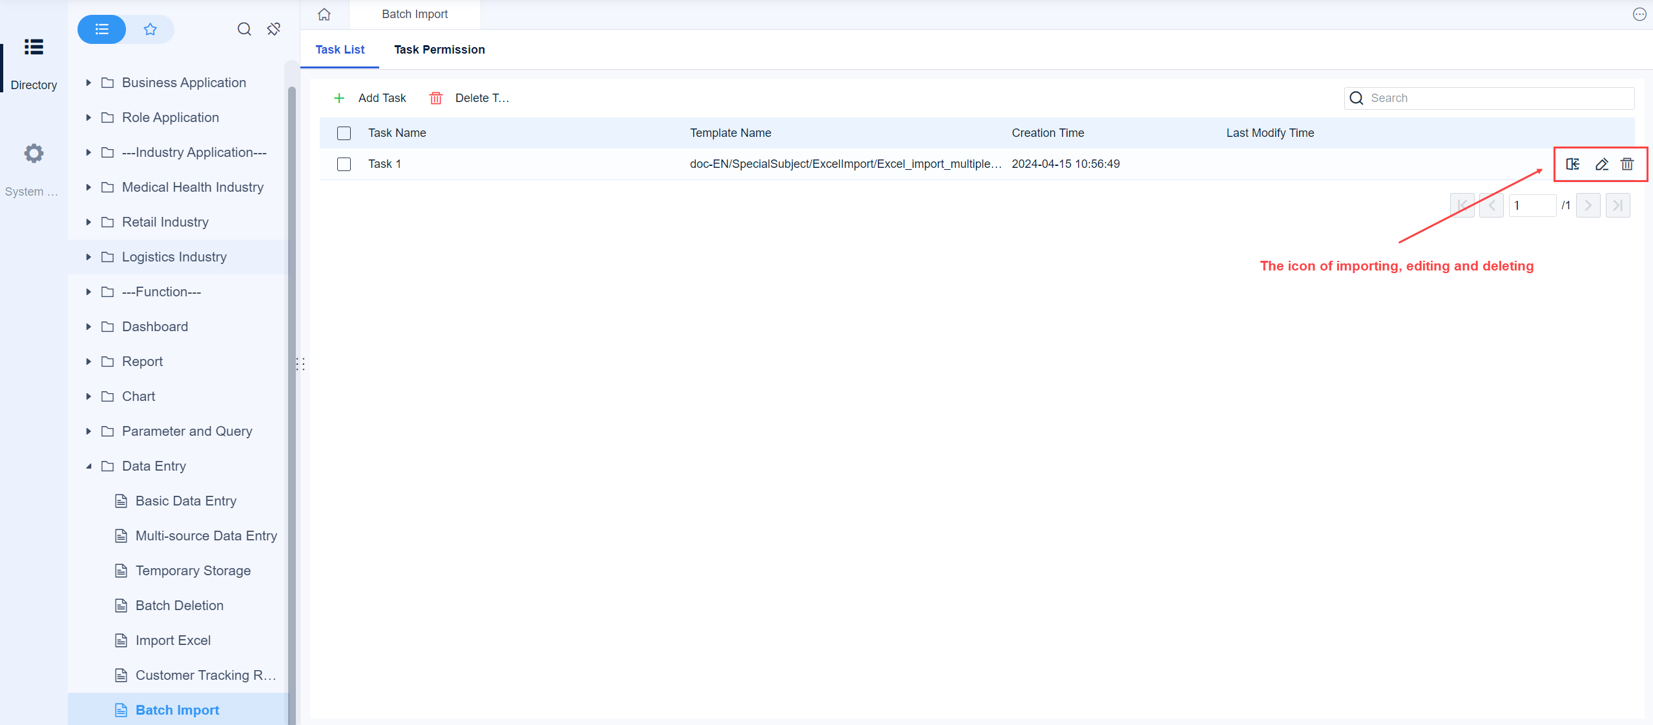Select the Batch Import top tab

click(415, 14)
